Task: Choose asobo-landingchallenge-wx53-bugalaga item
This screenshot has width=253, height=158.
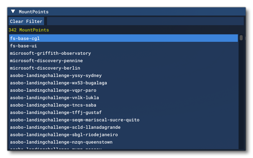Action: [60, 83]
